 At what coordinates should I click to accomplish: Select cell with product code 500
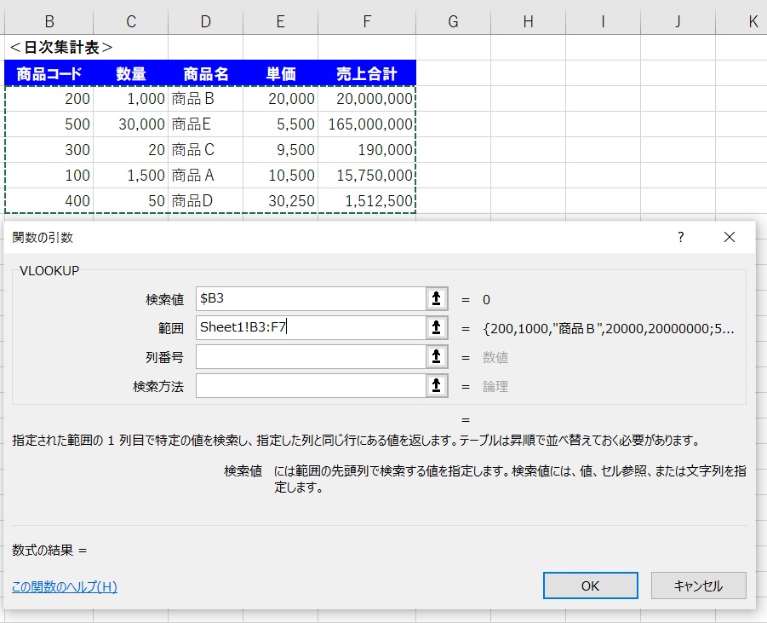(x=49, y=124)
